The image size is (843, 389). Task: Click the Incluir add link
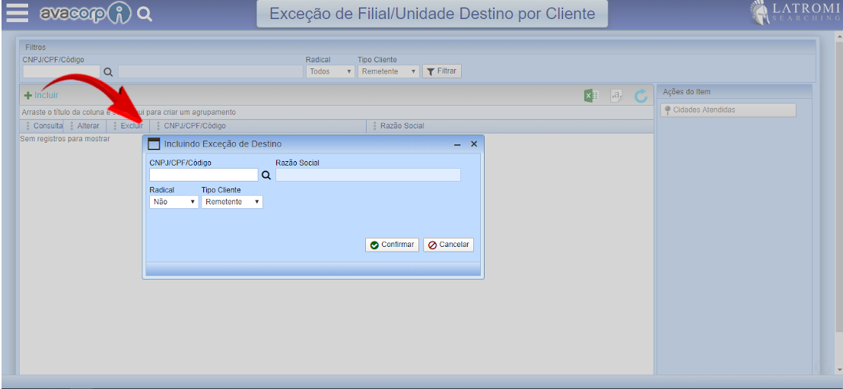(41, 96)
